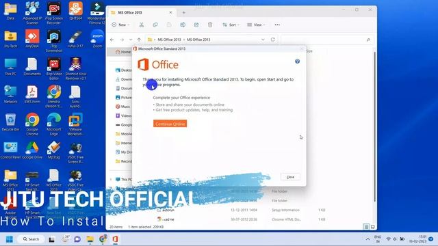Open the Recycle Bin desktop icon

click(x=10, y=122)
